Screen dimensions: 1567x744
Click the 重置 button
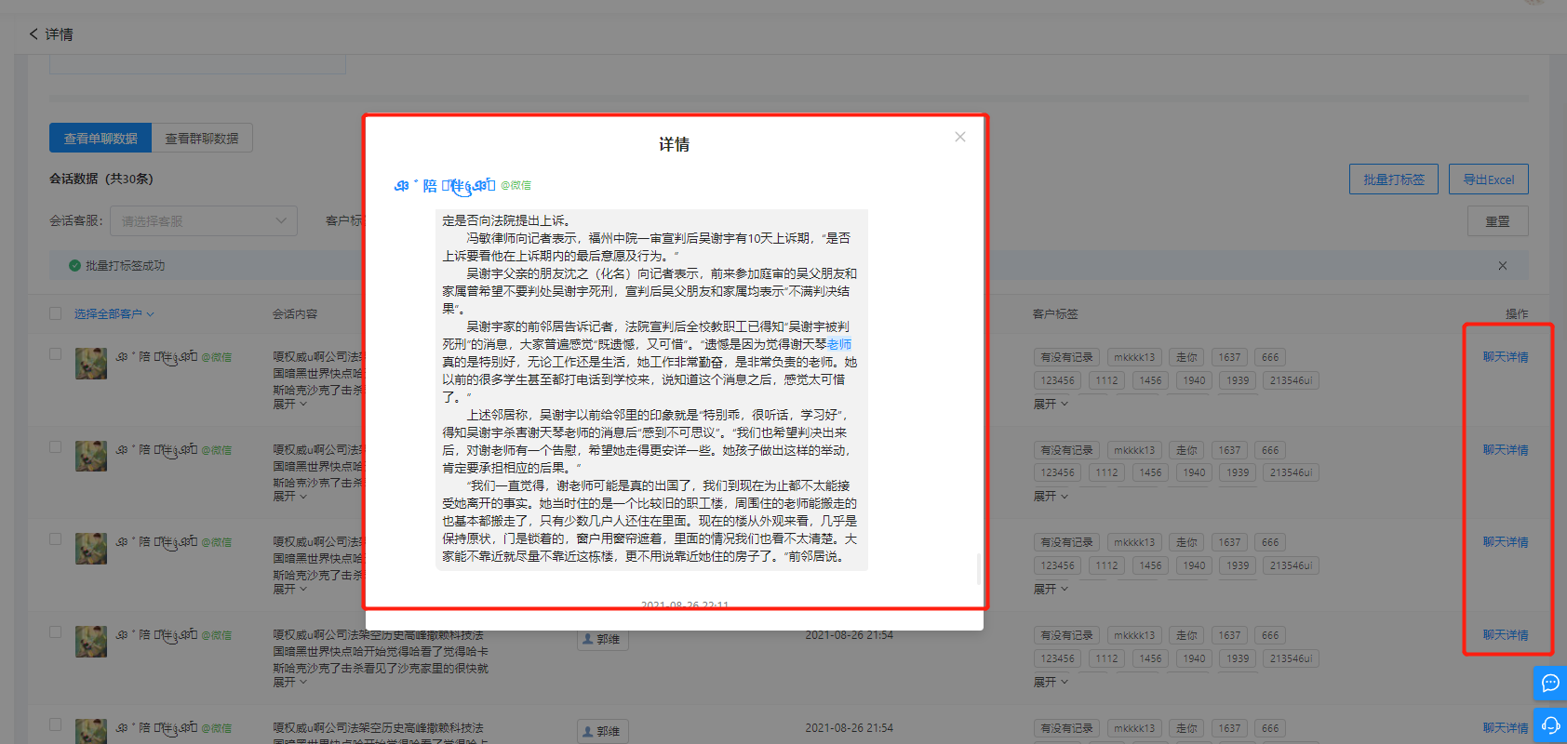tap(1498, 221)
